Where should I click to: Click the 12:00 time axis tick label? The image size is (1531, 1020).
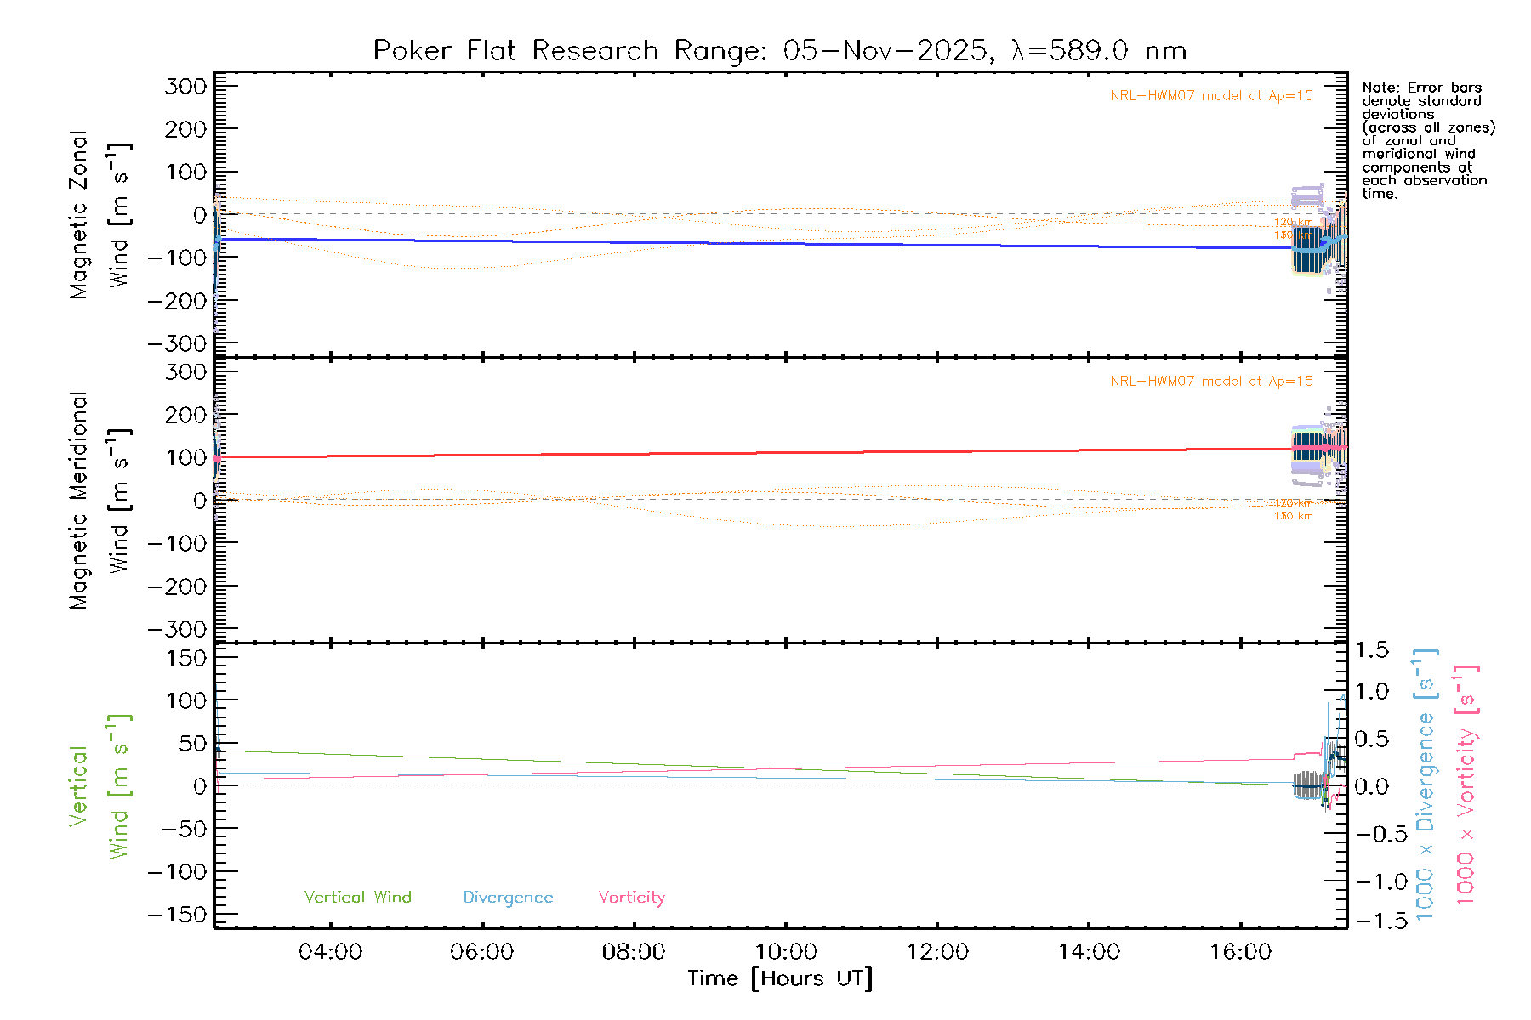coord(937,952)
